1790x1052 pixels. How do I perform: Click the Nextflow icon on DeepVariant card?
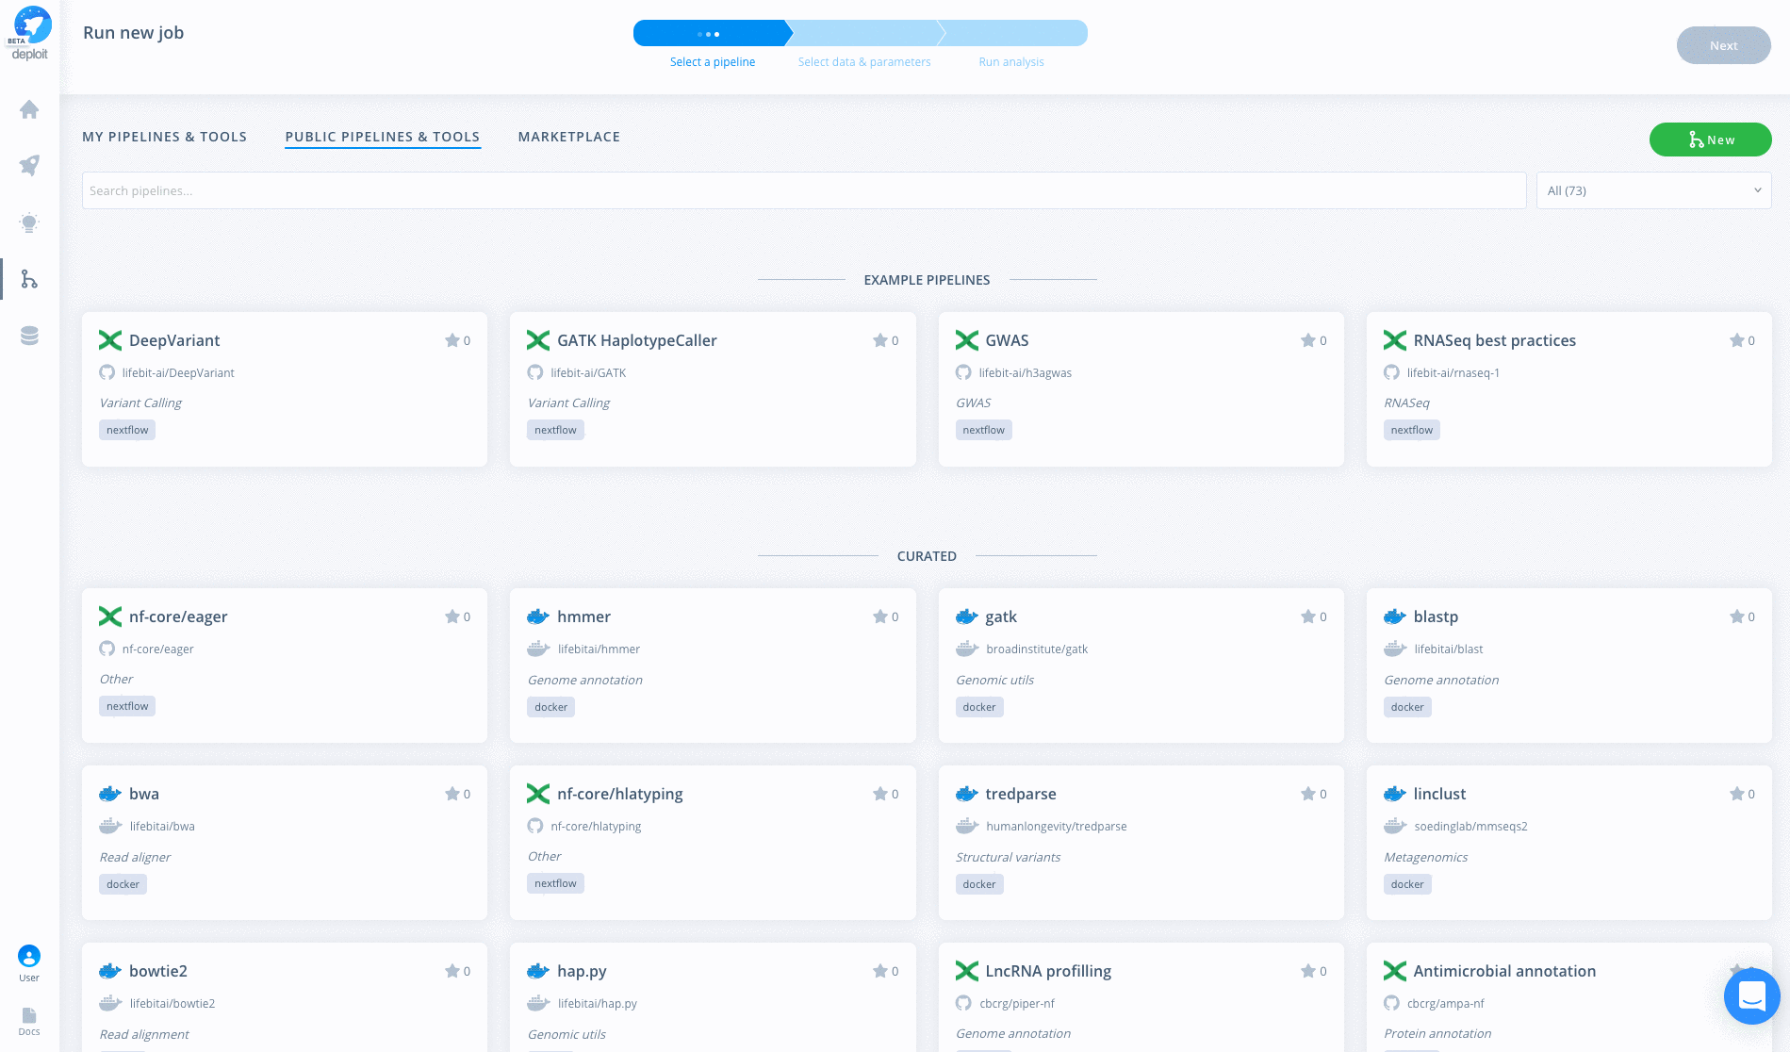click(110, 340)
